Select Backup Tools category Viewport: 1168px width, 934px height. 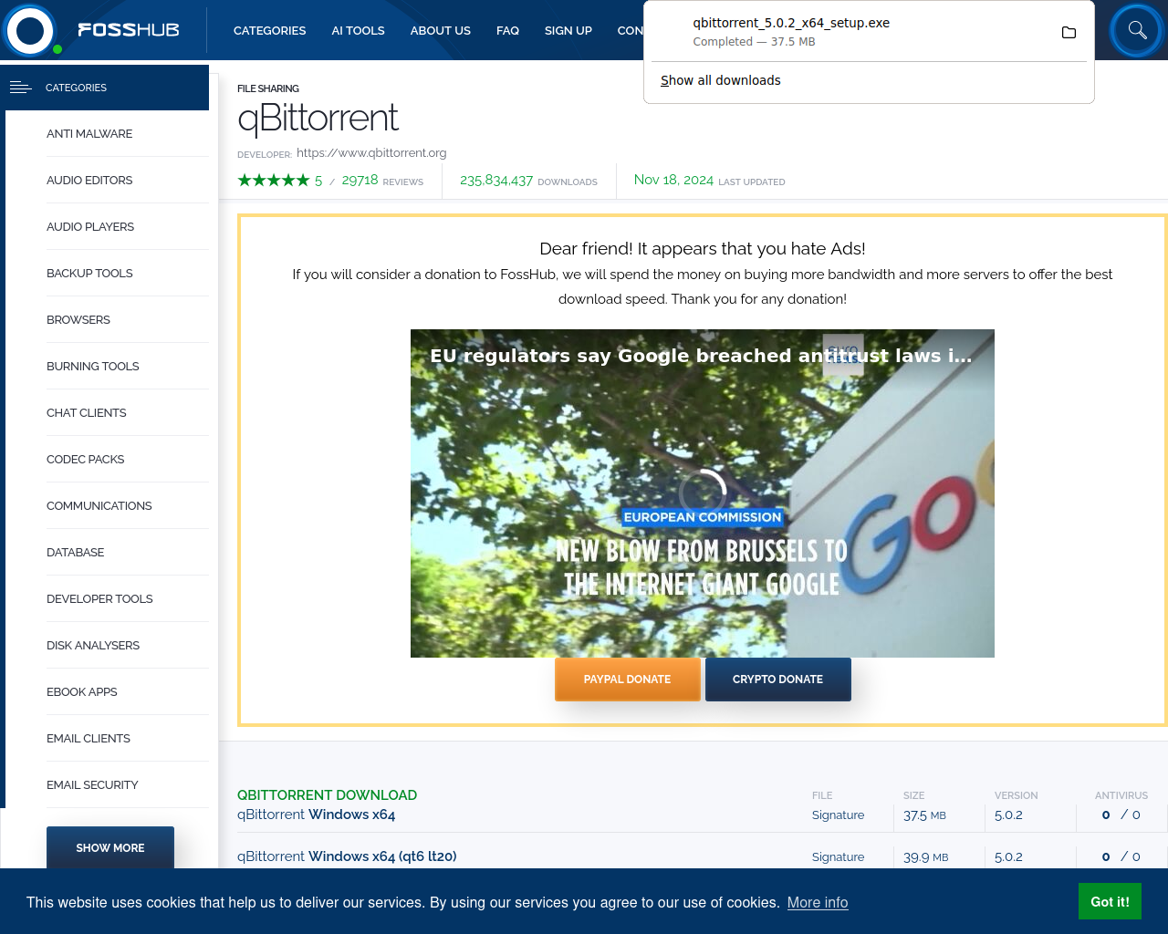[x=89, y=273]
